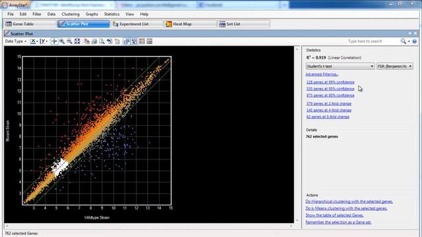Select 145 genes at 4-fold change link
Image resolution: width=422 pixels, height=237 pixels.
328,110
